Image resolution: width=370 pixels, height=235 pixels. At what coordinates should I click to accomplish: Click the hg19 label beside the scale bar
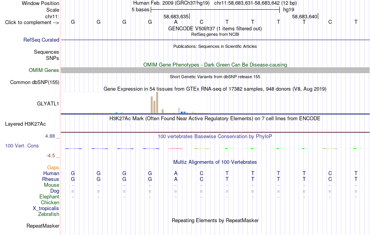point(289,10)
